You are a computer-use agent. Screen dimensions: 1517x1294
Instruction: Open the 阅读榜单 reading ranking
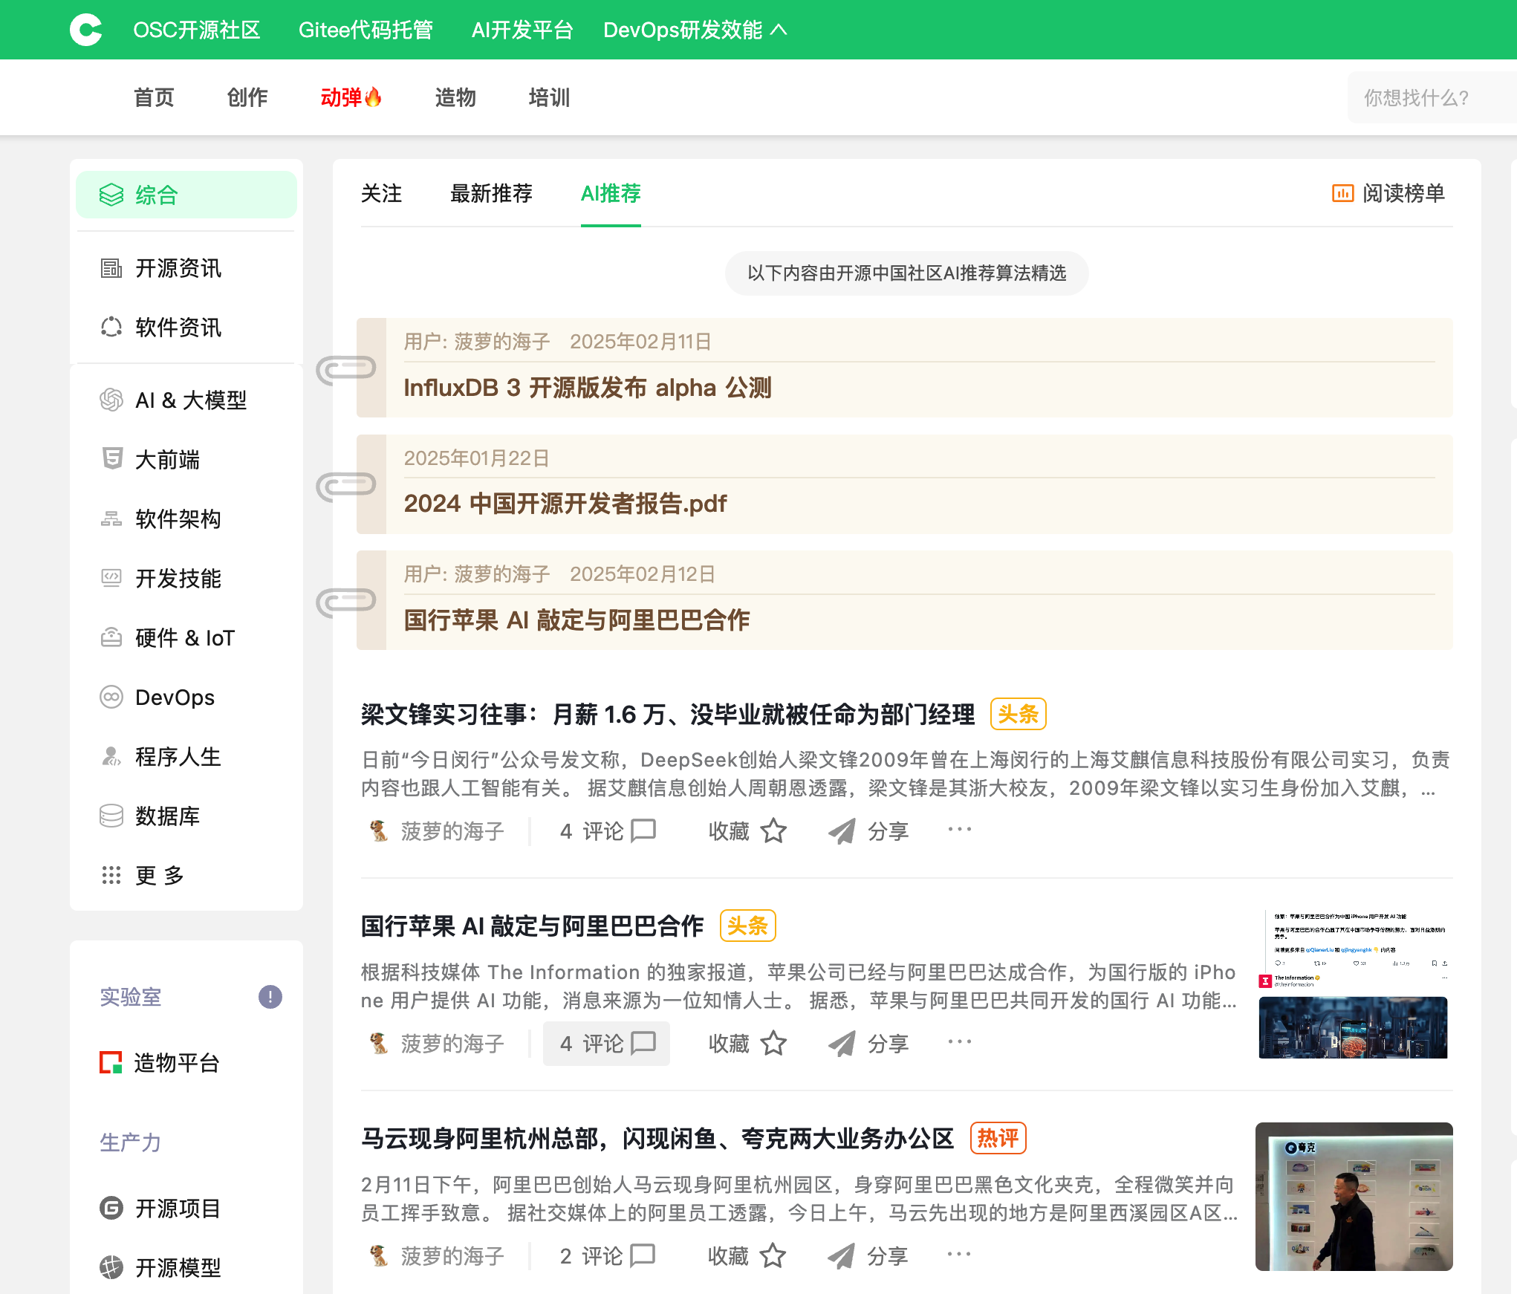(1388, 193)
